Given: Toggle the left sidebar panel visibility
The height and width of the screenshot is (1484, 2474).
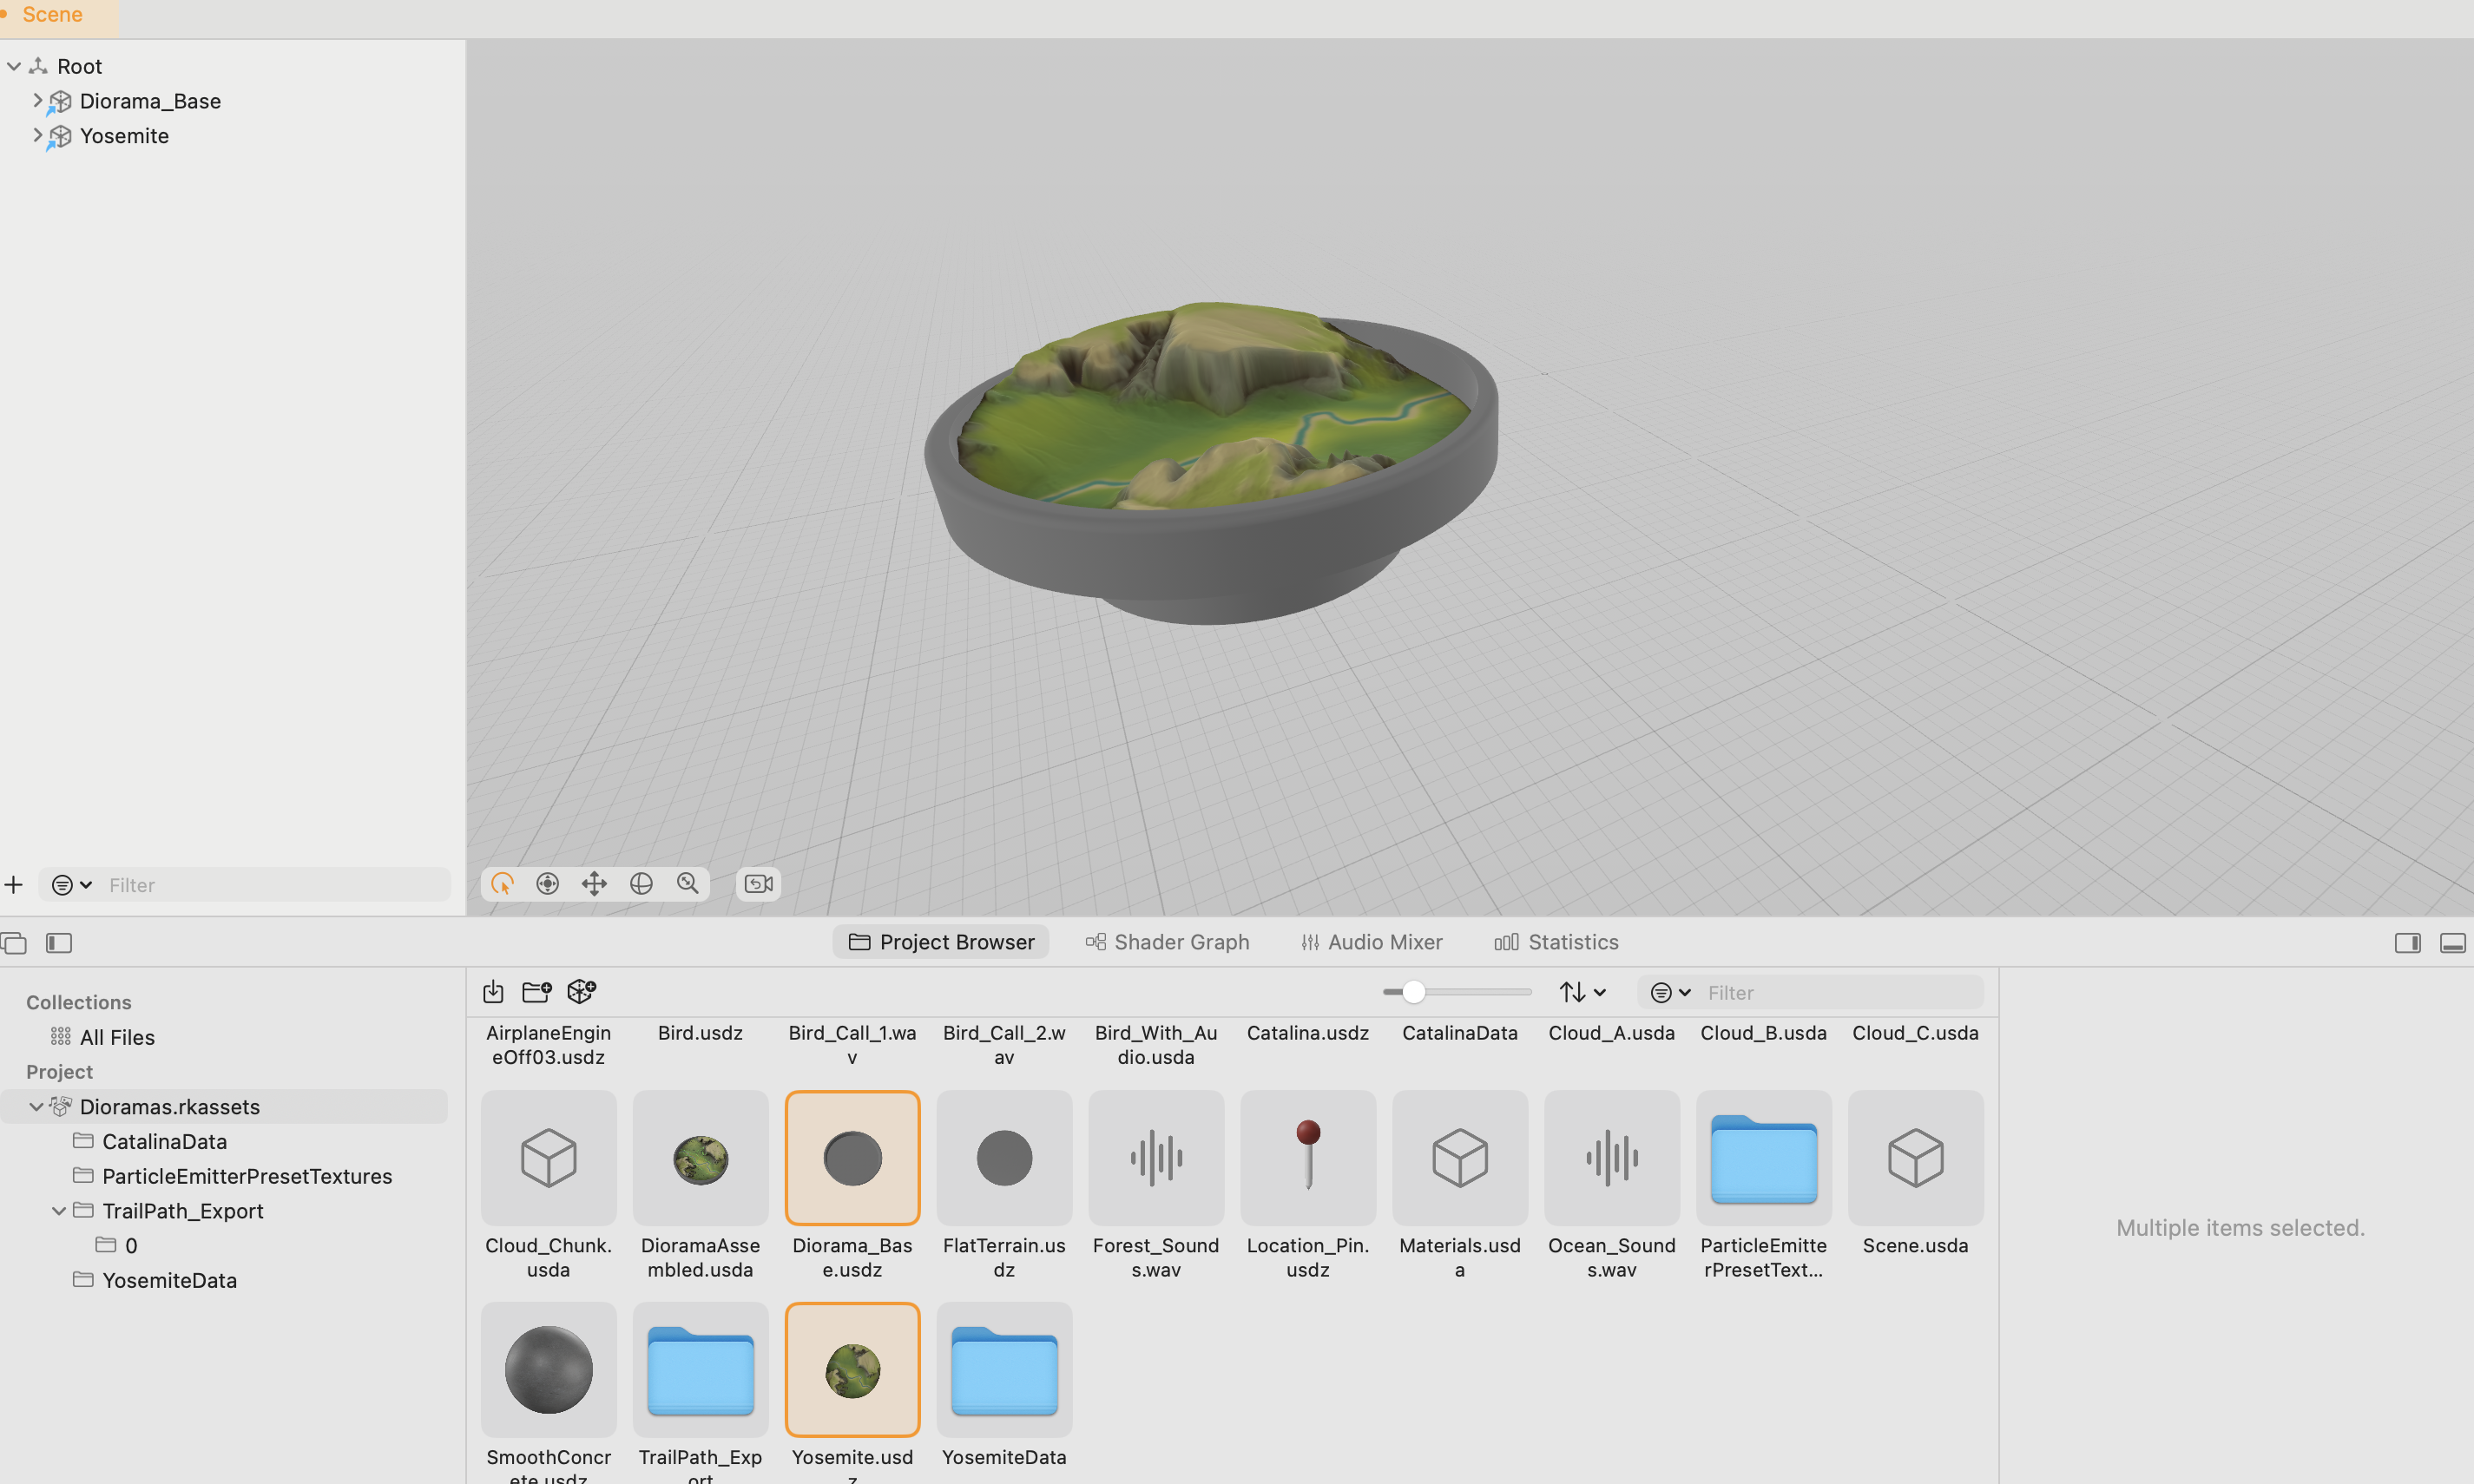Looking at the screenshot, I should pyautogui.click(x=59, y=943).
